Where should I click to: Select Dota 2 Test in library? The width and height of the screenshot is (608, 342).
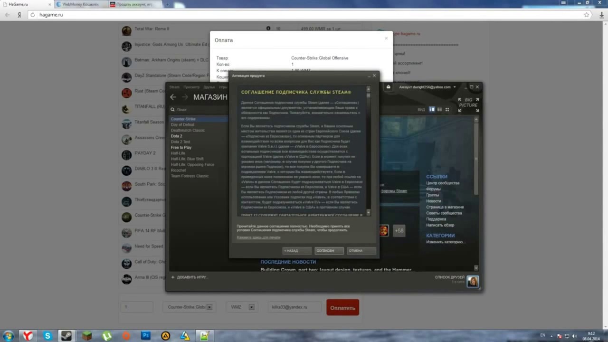click(180, 142)
